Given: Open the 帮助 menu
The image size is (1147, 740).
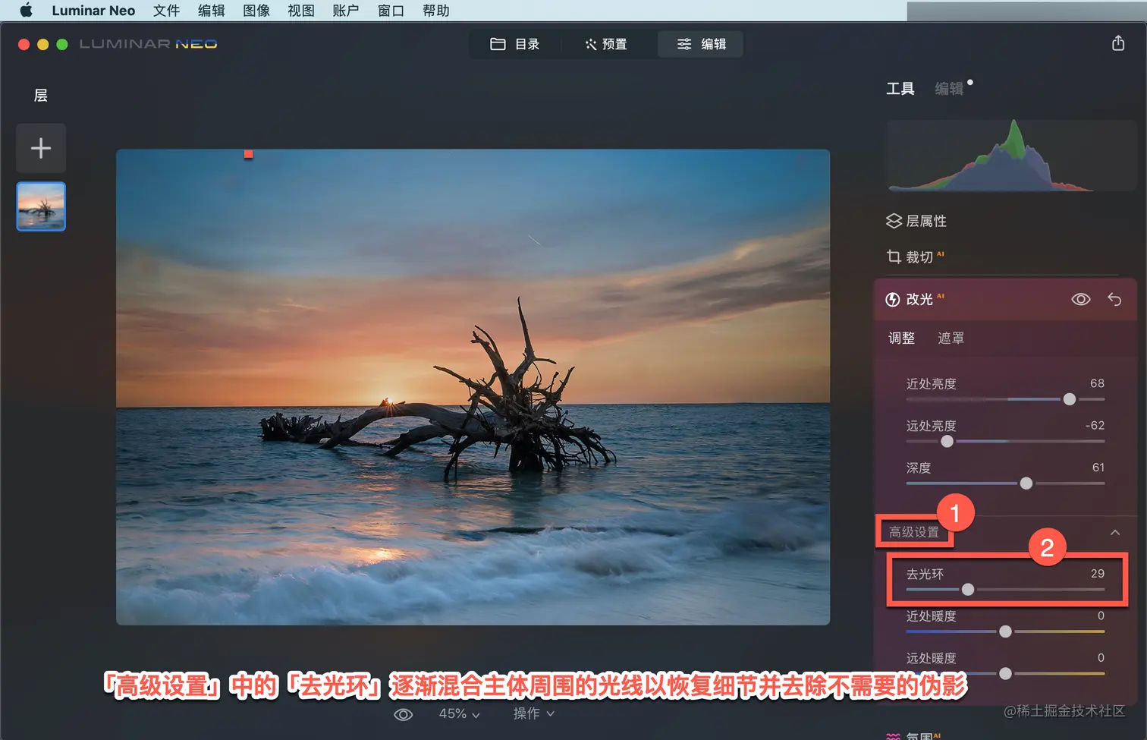Looking at the screenshot, I should (436, 11).
